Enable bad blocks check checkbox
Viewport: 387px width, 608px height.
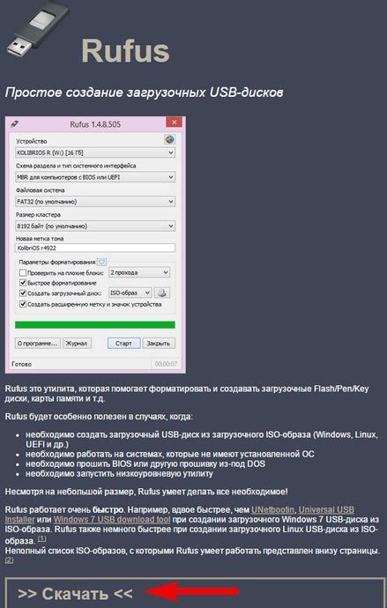pos(23,273)
